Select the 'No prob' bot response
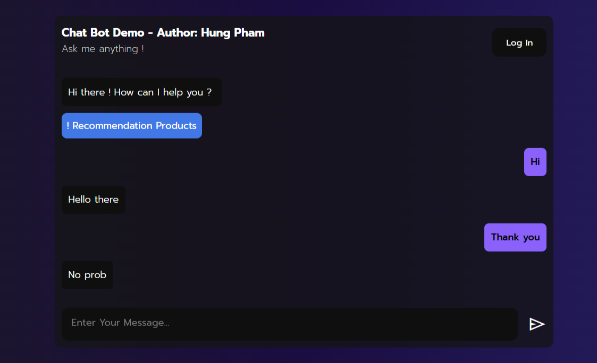 pos(87,275)
